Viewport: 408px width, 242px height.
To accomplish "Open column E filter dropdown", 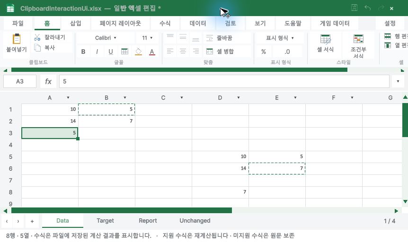I will click(295, 98).
